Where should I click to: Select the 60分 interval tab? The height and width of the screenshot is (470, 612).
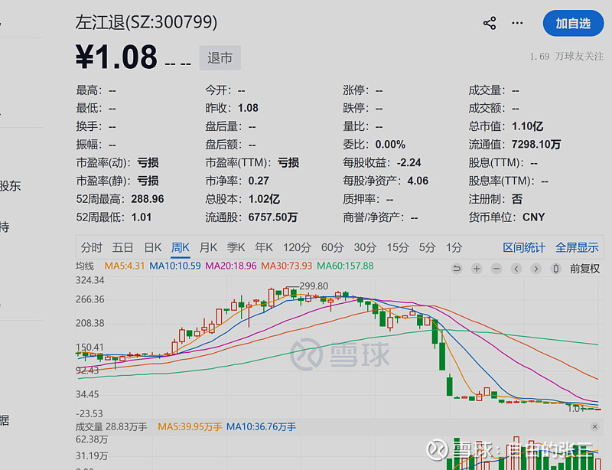click(x=332, y=247)
